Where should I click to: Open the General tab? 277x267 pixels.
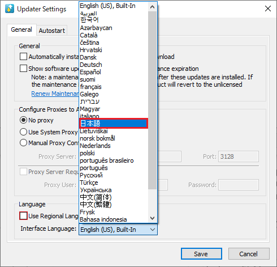[21, 29]
